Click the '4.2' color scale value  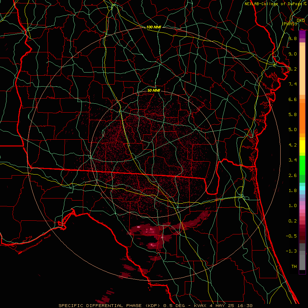pos(293,145)
